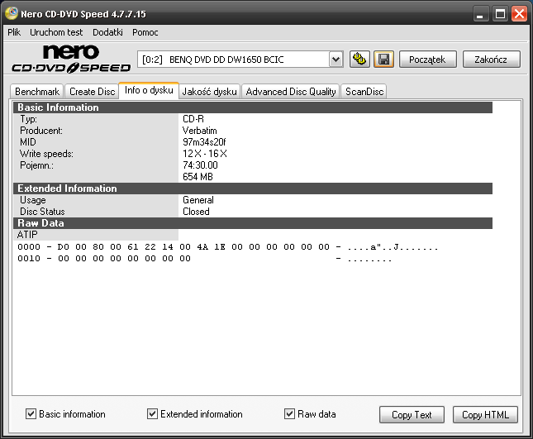
Task: Toggle the Extended information checkbox
Action: [152, 414]
